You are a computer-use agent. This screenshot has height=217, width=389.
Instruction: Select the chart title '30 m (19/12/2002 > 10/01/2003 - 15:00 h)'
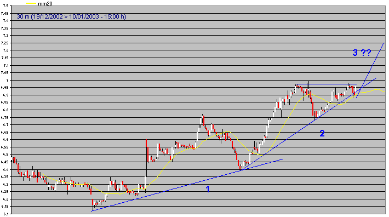click(x=71, y=16)
